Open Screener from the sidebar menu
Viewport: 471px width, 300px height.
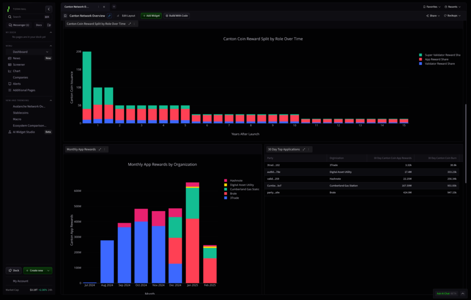coord(19,64)
